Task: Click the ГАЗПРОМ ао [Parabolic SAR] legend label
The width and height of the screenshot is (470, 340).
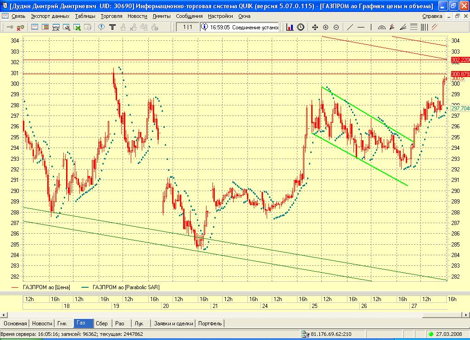Action: [126, 287]
